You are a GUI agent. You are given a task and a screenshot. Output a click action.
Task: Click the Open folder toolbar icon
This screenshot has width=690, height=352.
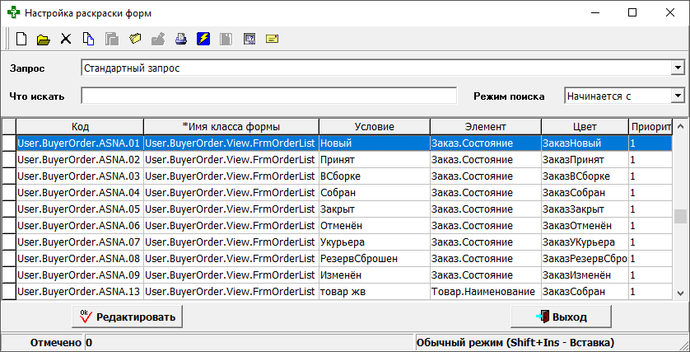pos(44,39)
